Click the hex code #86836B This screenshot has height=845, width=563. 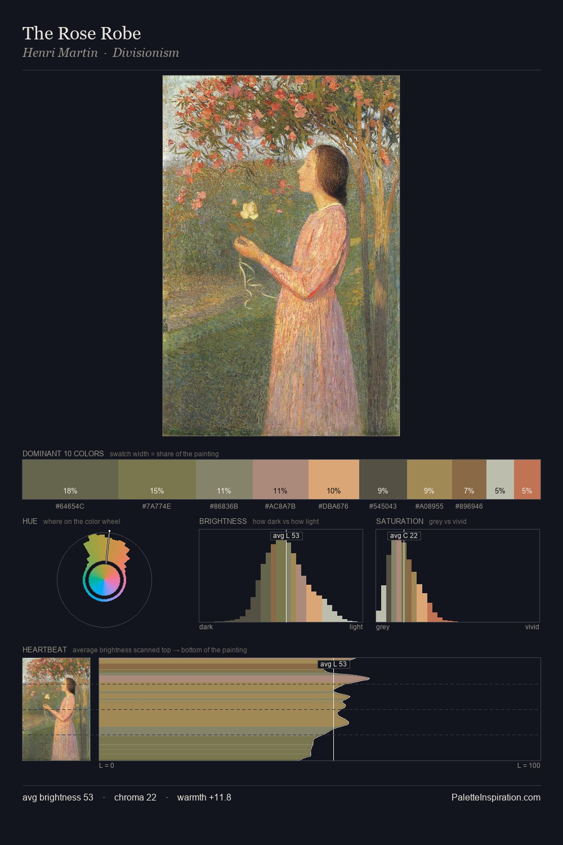pos(224,506)
